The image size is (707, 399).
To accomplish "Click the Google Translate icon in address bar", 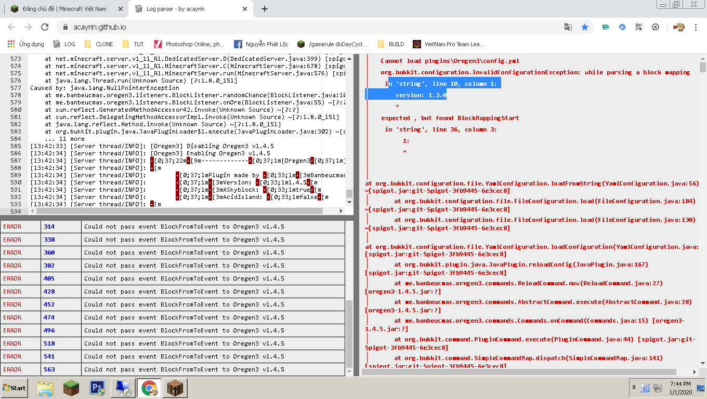I will 568,27.
